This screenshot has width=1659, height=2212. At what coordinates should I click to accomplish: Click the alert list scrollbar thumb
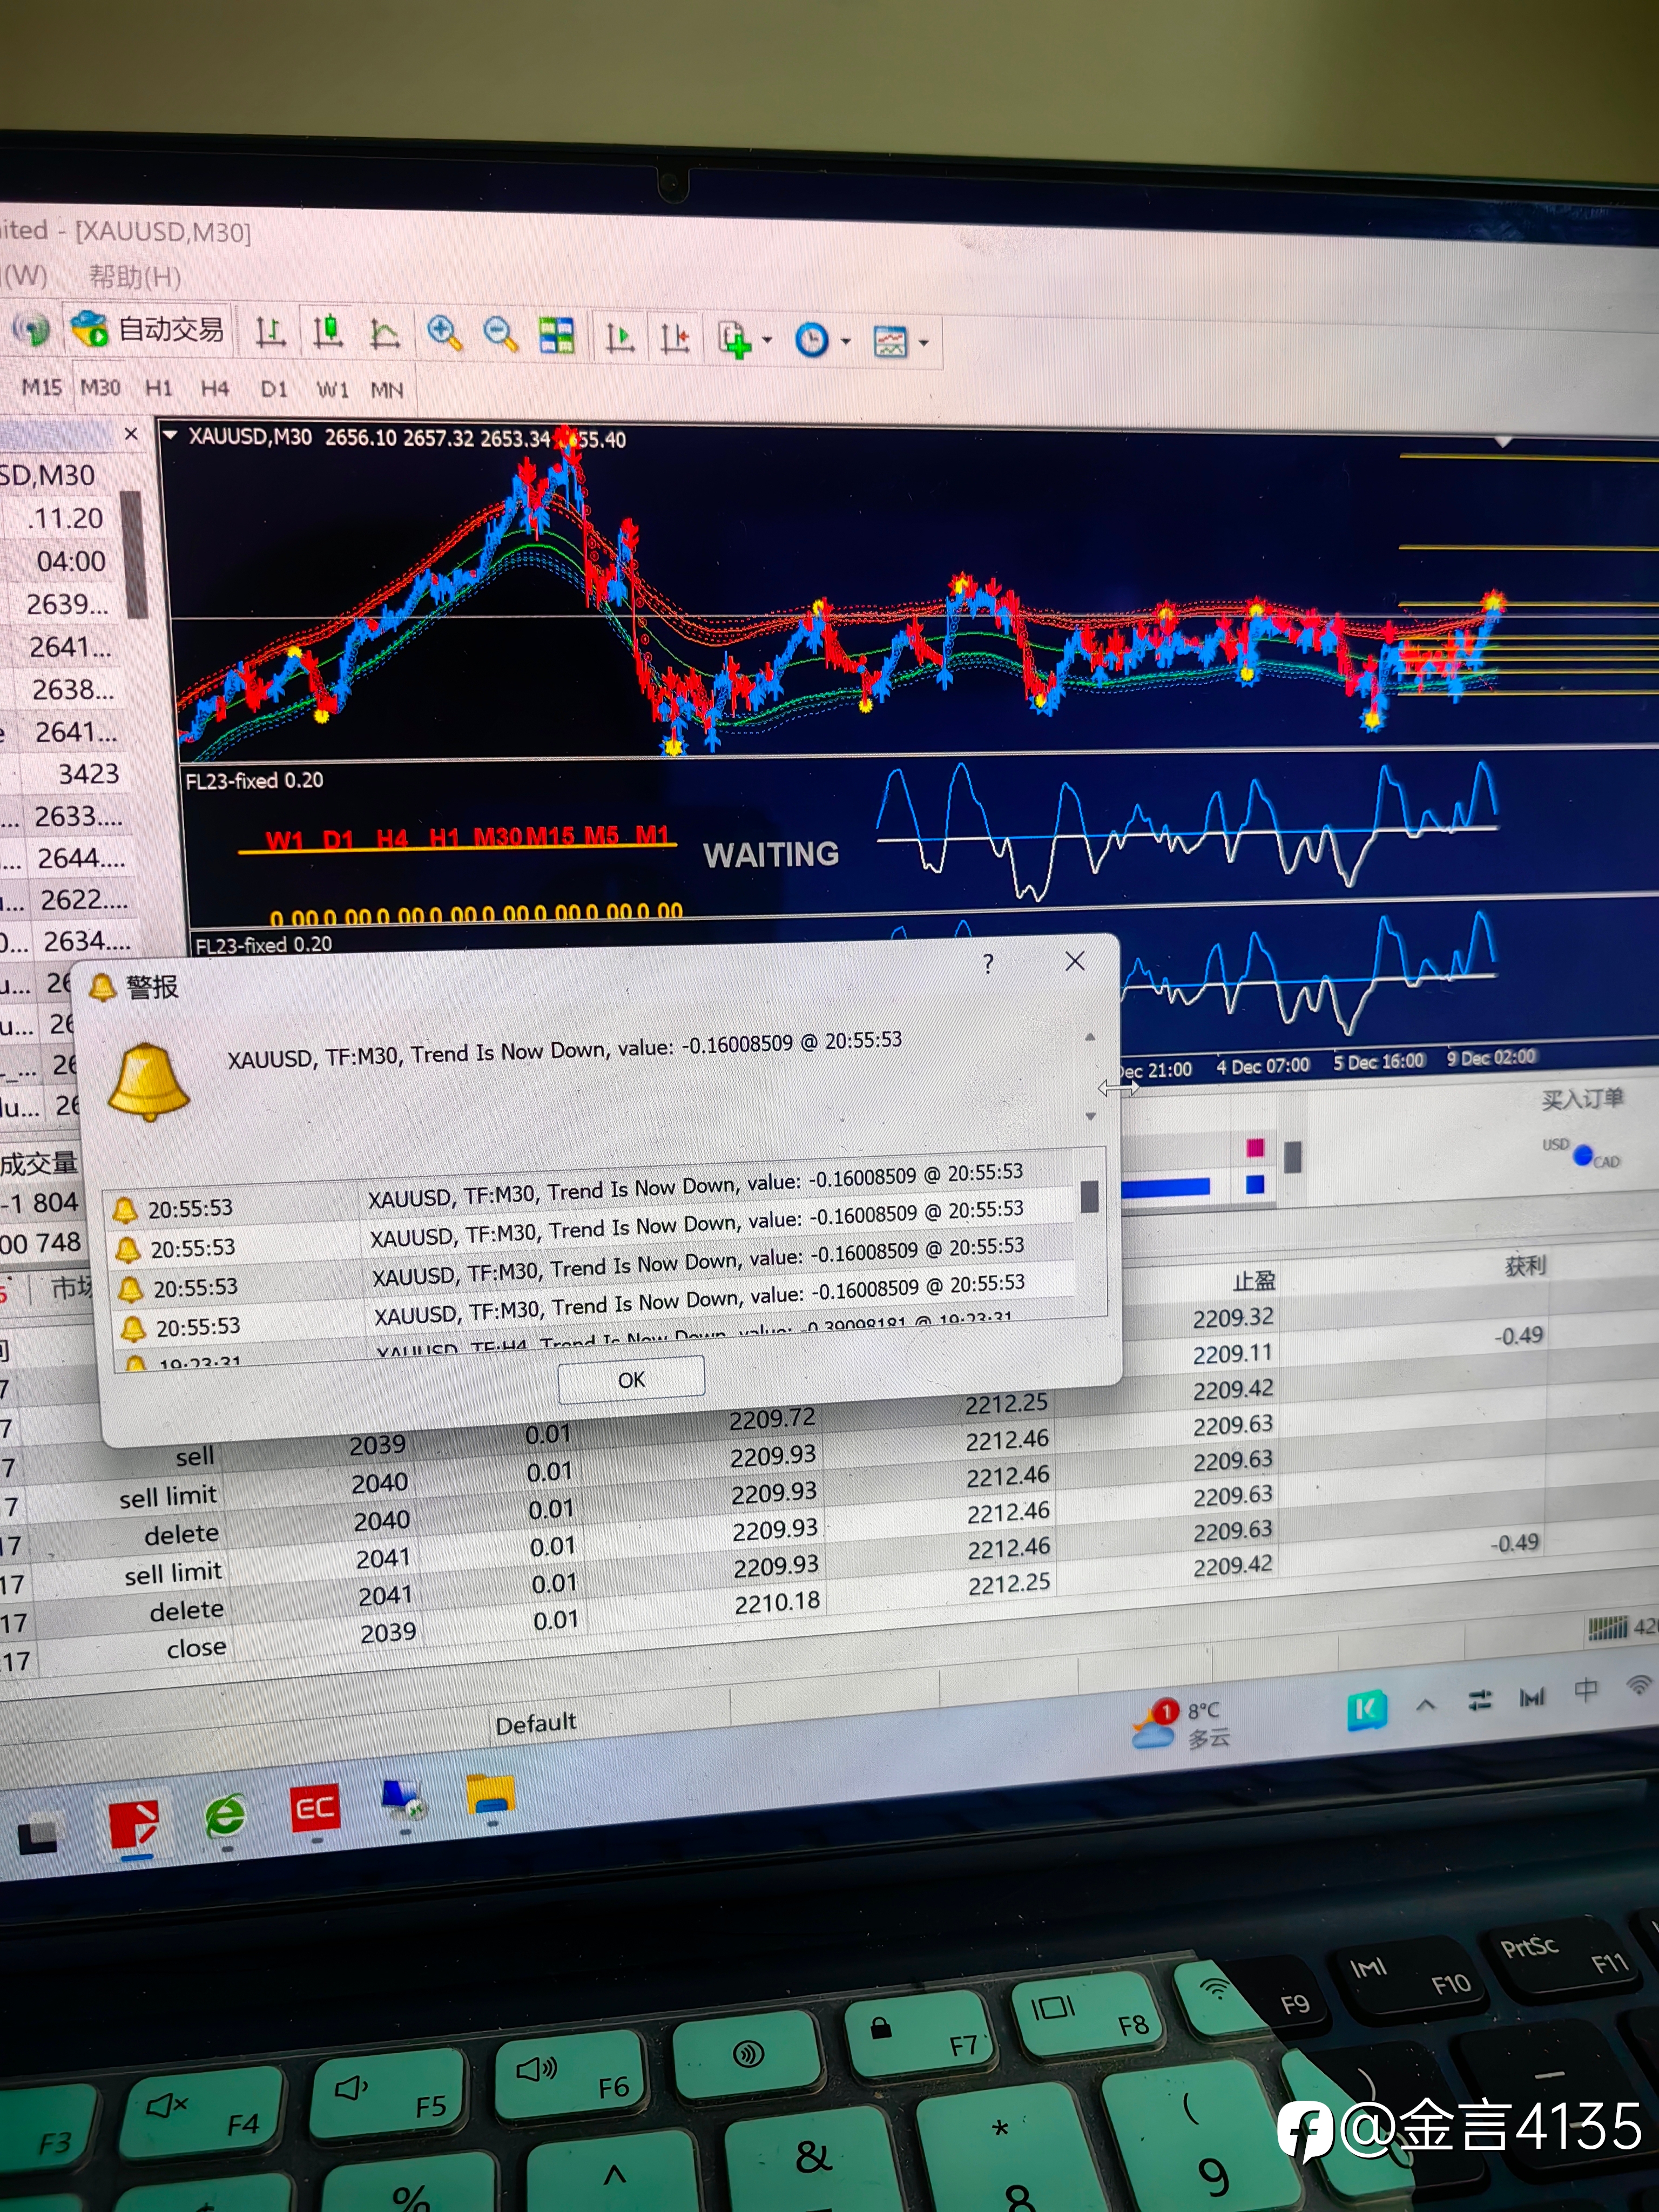[x=1090, y=1196]
